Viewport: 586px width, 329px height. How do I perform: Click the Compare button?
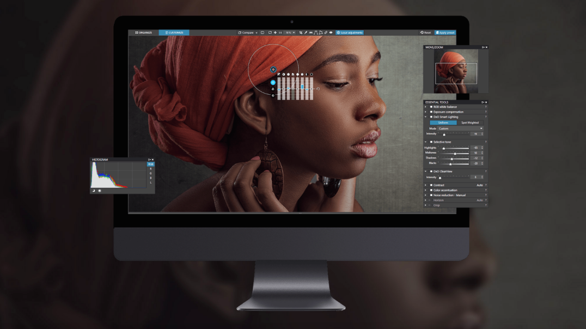click(246, 33)
